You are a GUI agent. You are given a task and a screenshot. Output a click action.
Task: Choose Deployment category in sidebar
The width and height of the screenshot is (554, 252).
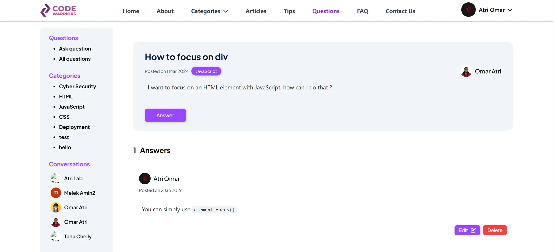point(74,127)
